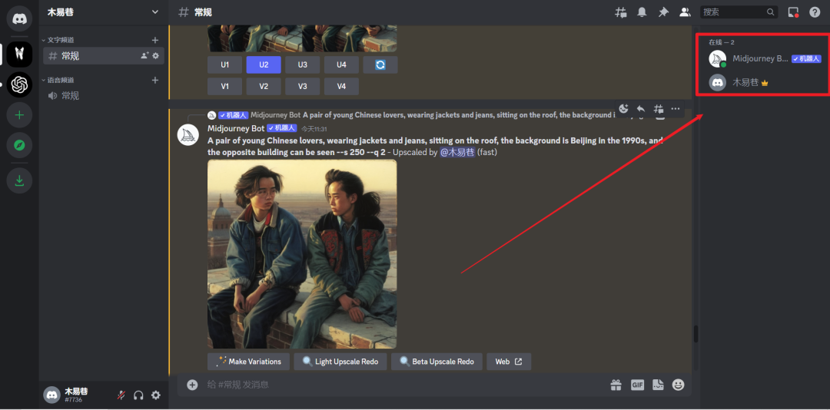
Task: Open the generated couple image thumbnail
Action: [302, 254]
